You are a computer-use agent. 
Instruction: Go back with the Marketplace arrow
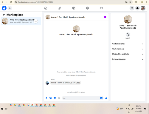(4, 15)
